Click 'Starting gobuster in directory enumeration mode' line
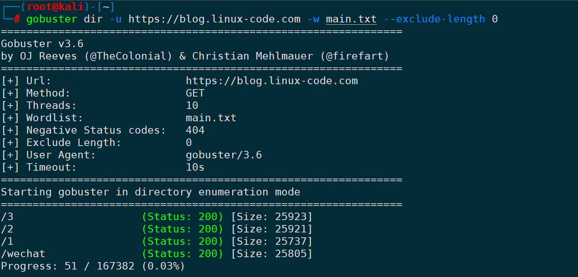This screenshot has height=277, width=578. click(151, 192)
